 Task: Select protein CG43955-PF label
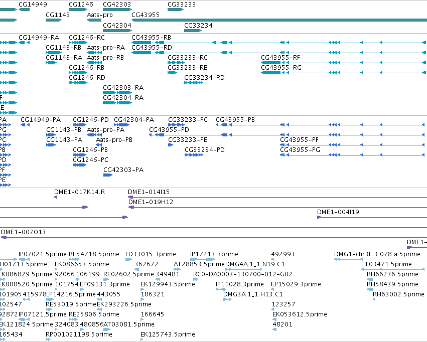299,140
